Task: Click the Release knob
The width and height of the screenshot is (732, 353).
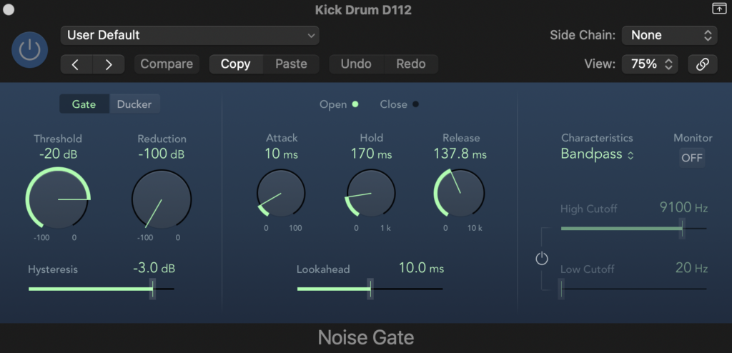Action: [459, 194]
